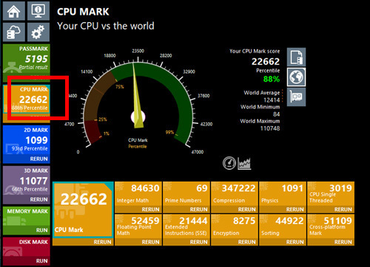This screenshot has width=370, height=267.
Task: Open the Extended Instructions 21444 tile
Action: pyautogui.click(x=186, y=226)
